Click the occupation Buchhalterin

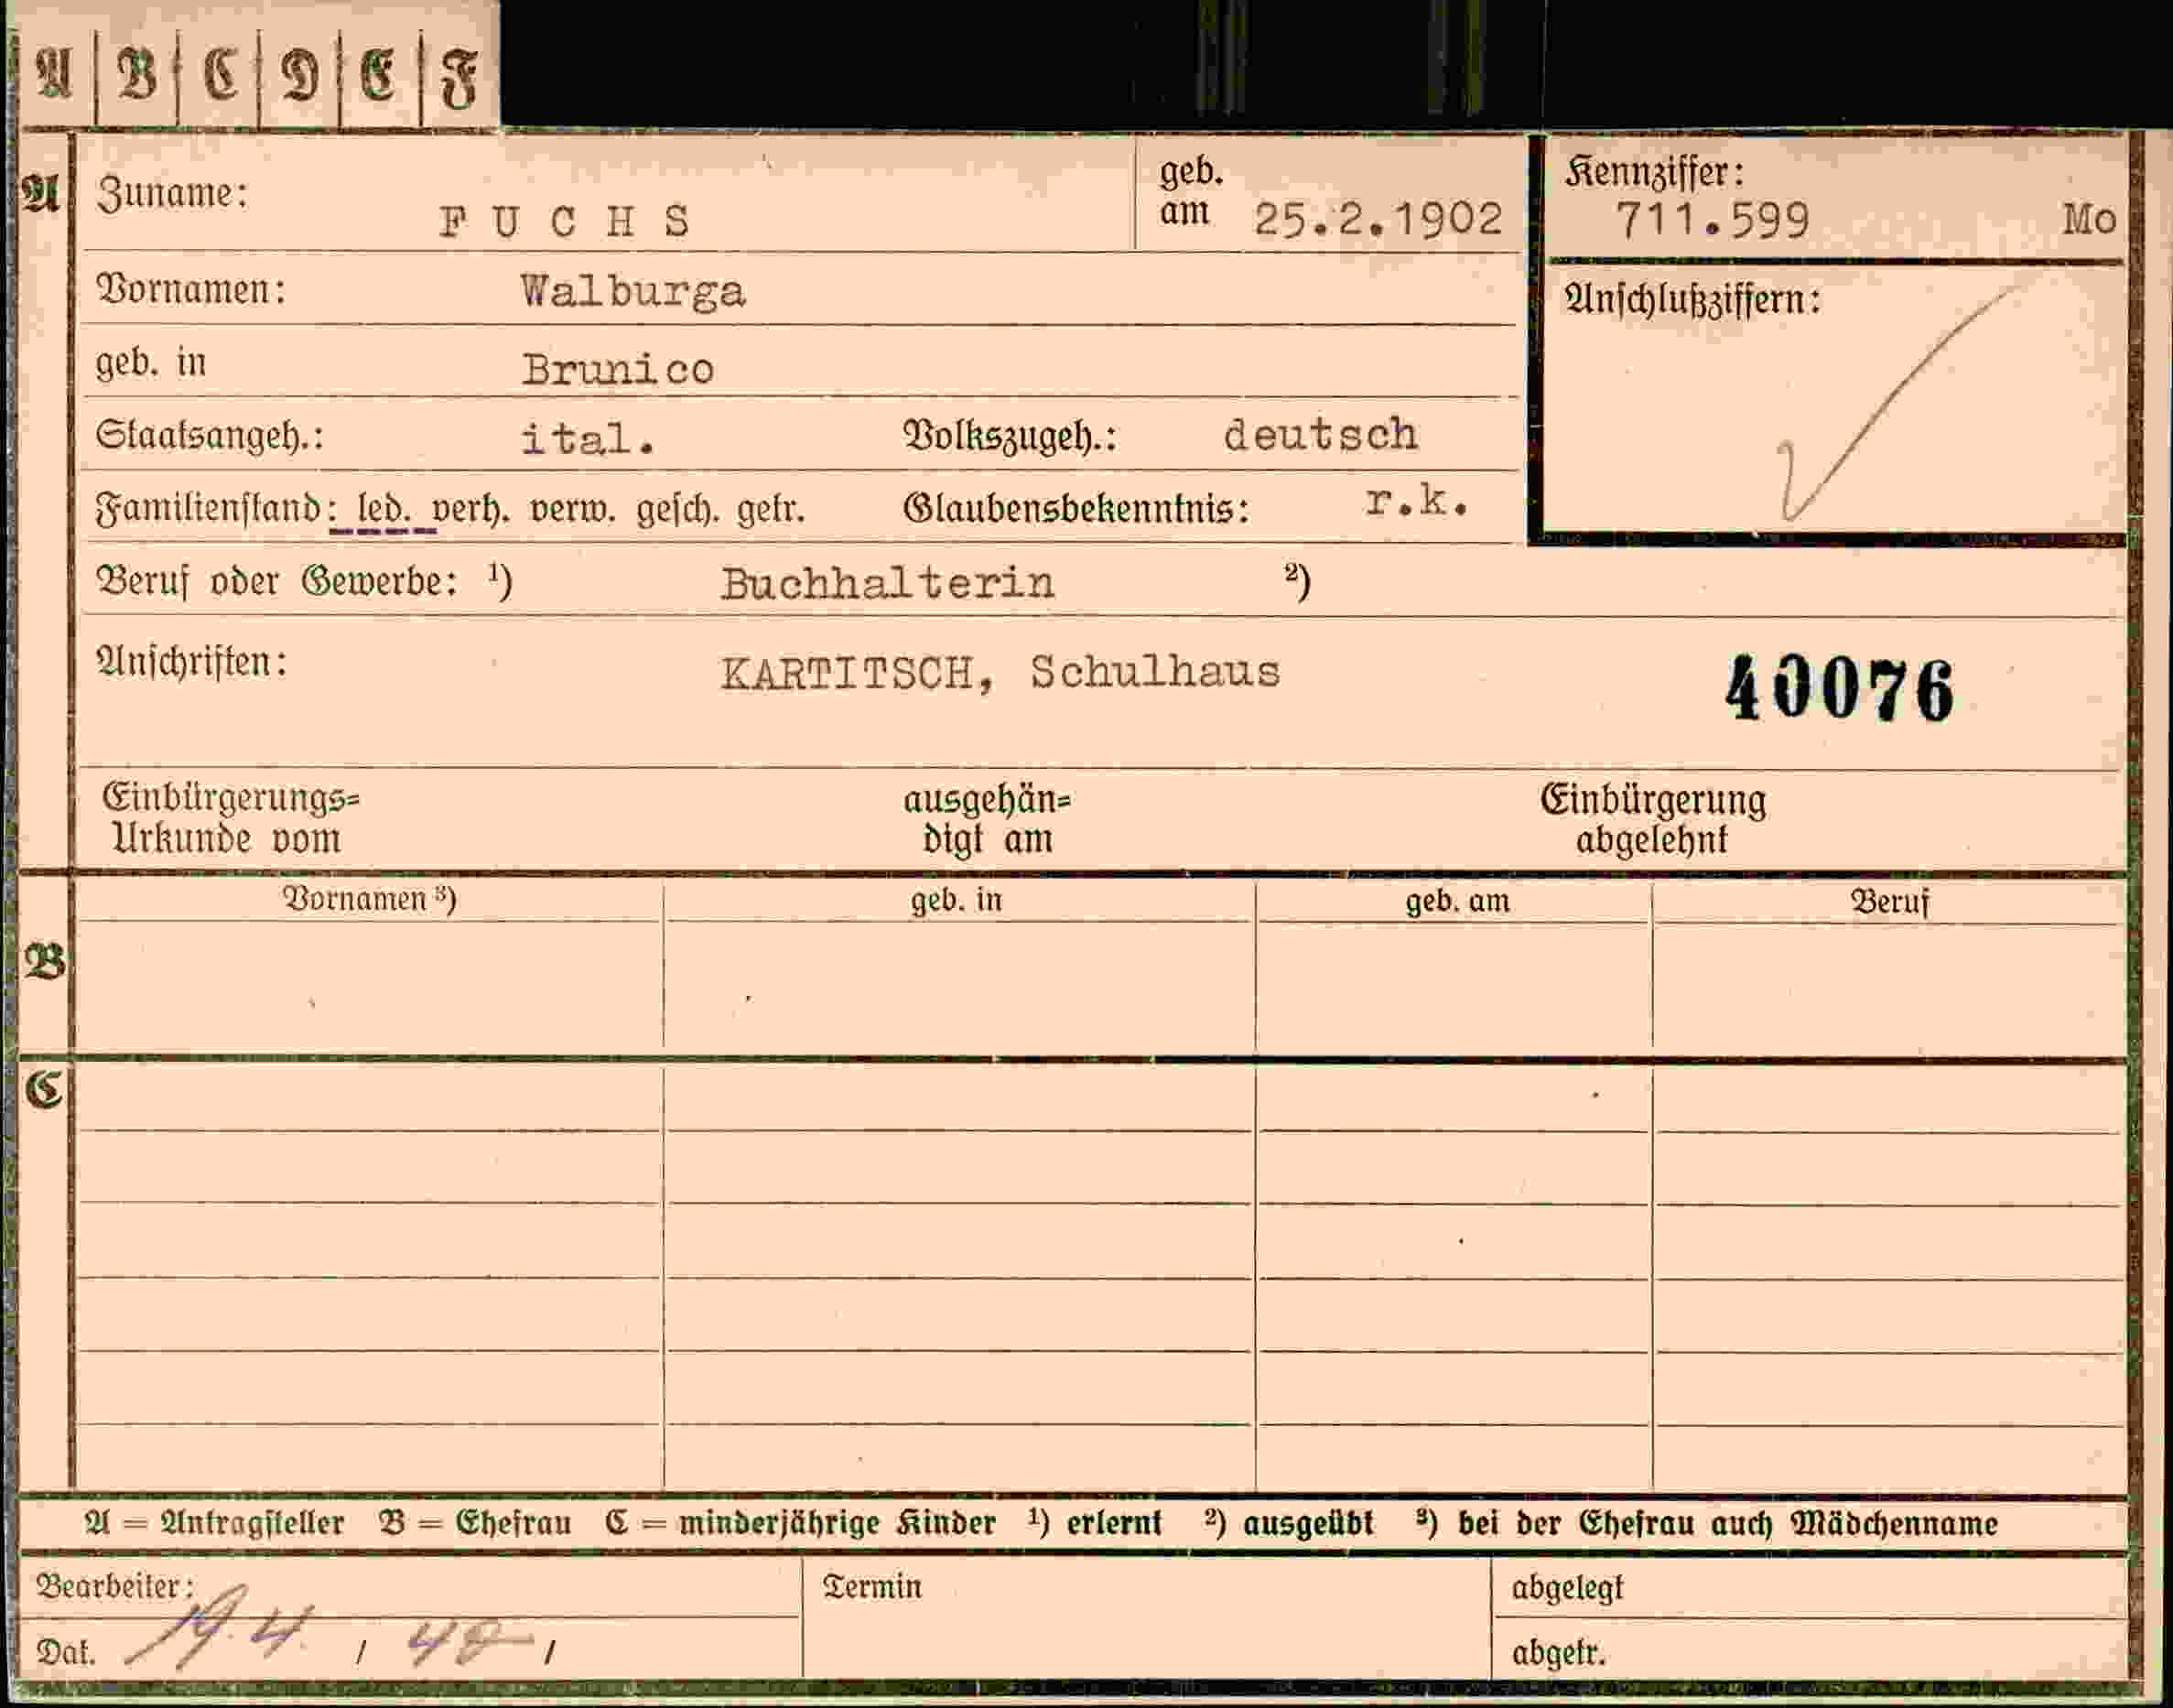[x=887, y=583]
